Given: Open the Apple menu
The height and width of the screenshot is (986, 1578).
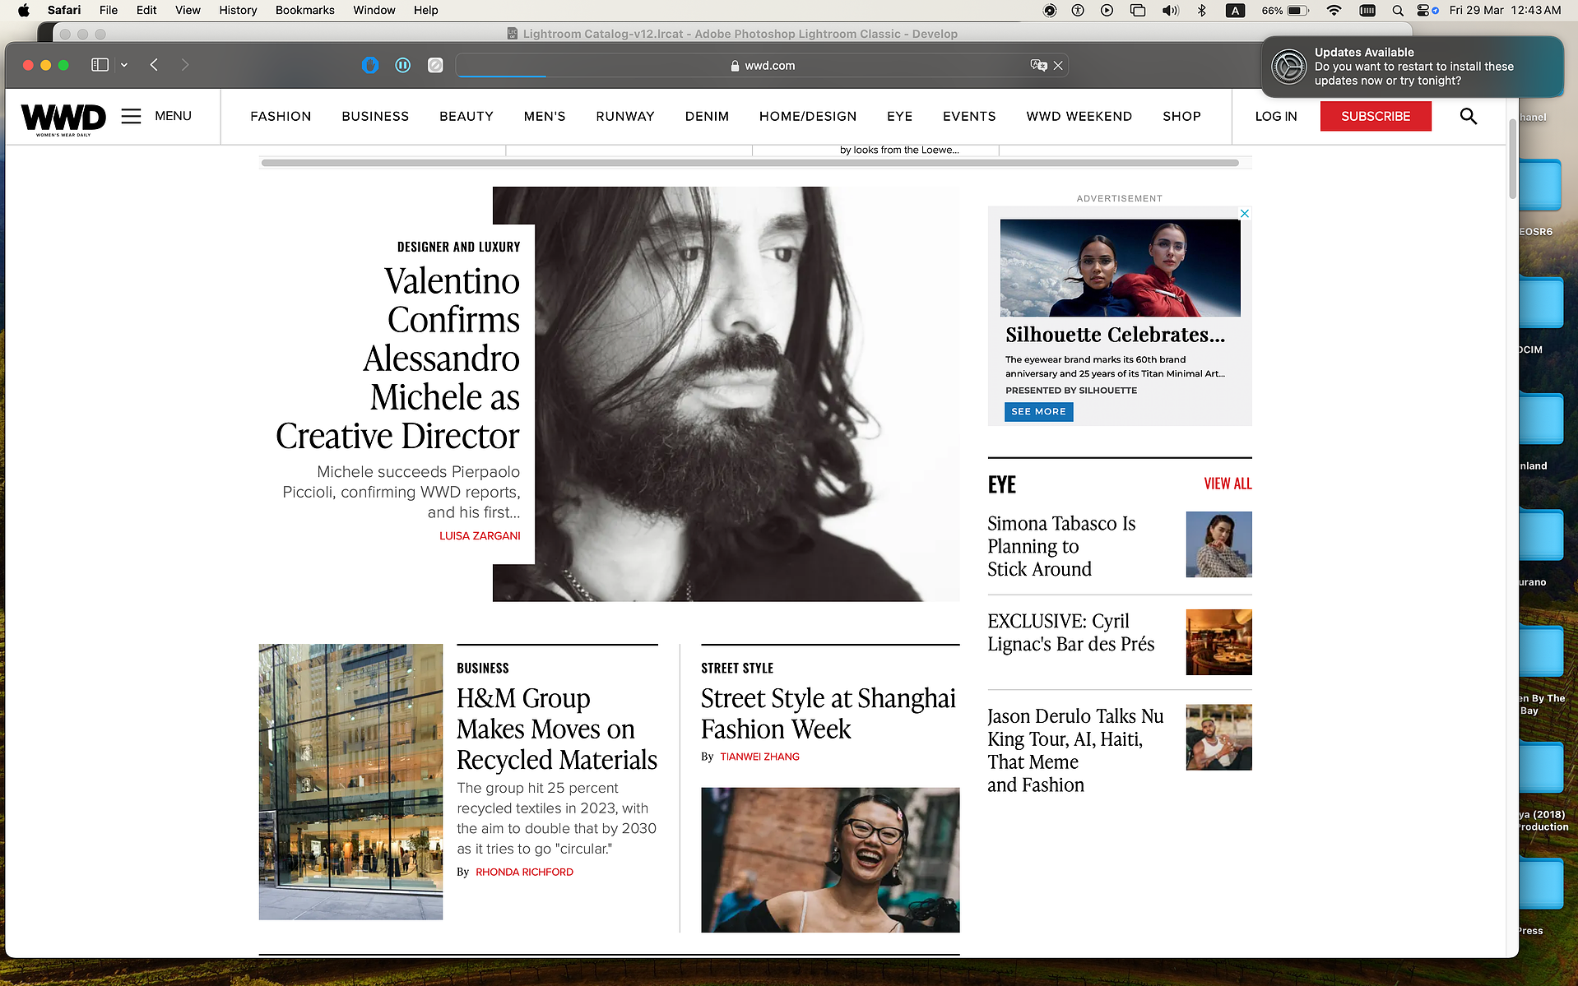Looking at the screenshot, I should (23, 10).
